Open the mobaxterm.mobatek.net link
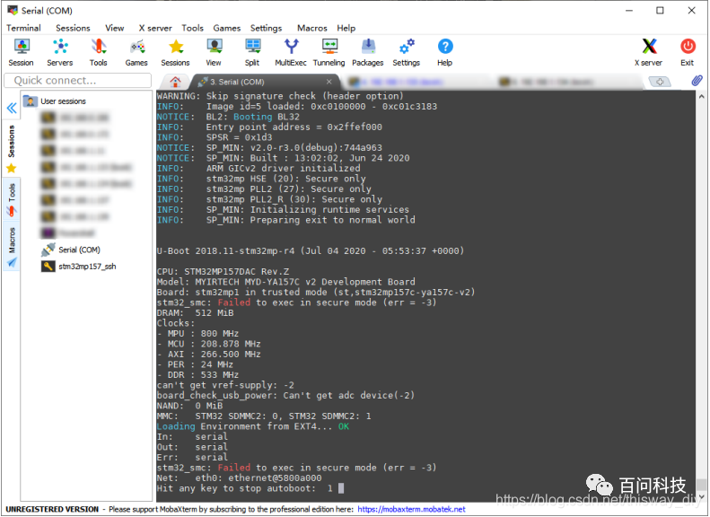 411,509
